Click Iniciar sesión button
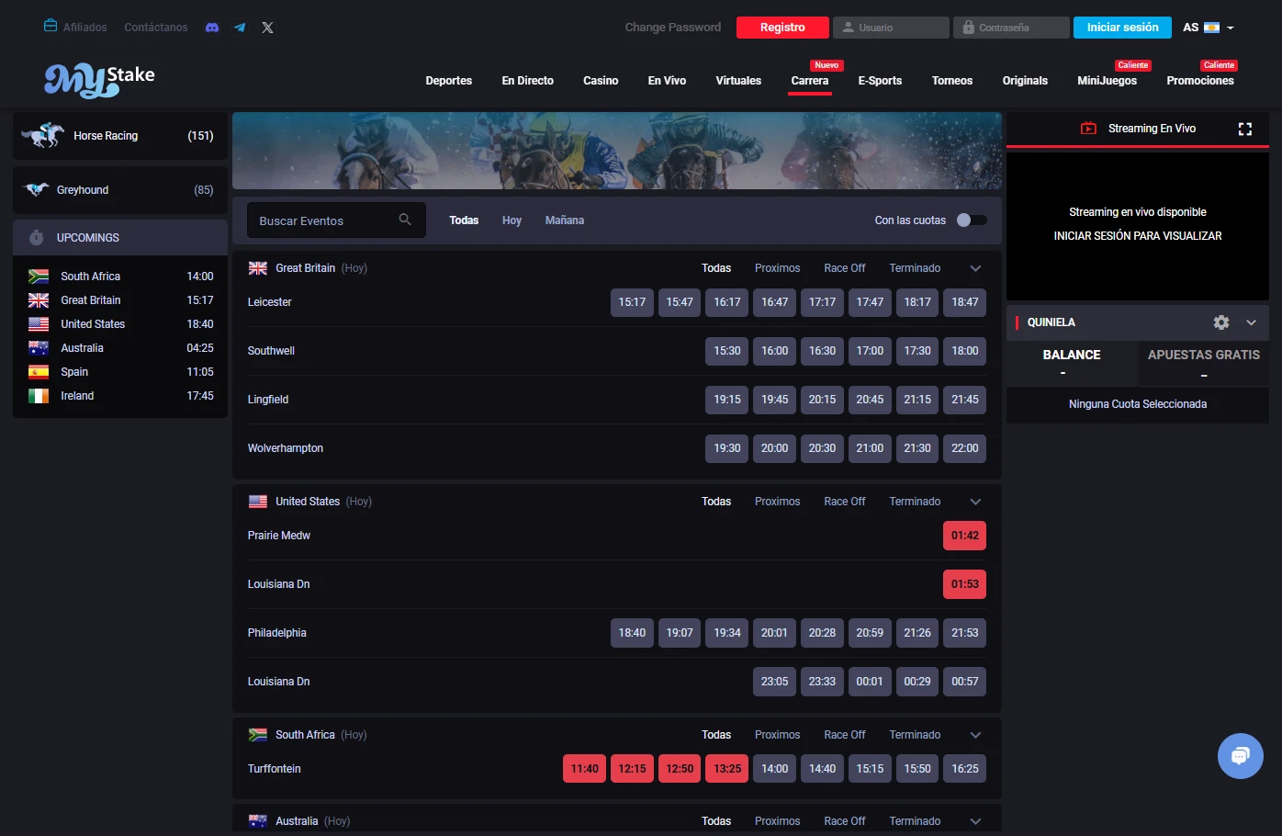Image resolution: width=1282 pixels, height=836 pixels. 1122,28
